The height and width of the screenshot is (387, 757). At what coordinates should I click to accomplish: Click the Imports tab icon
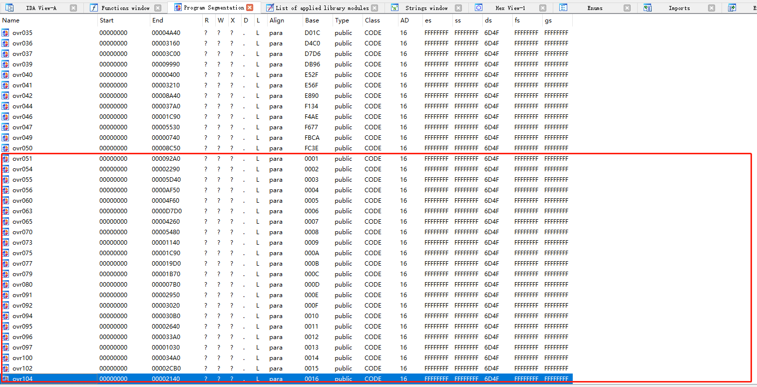[x=648, y=8]
